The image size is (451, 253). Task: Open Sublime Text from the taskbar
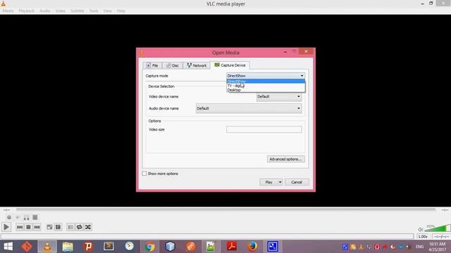109,247
